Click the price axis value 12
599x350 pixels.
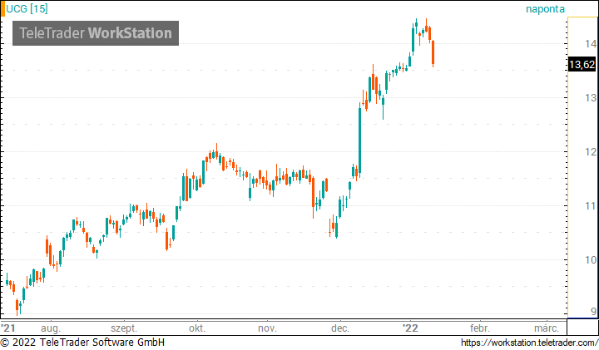(x=590, y=152)
